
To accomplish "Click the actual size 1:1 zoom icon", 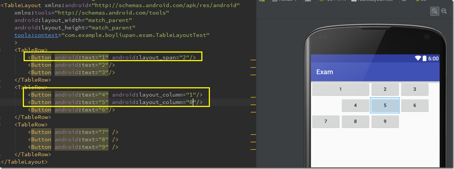I will [x=444, y=12].
